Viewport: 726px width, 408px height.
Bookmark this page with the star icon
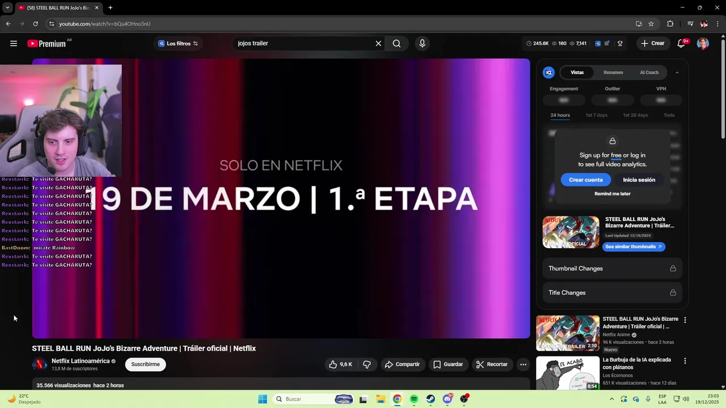(651, 24)
